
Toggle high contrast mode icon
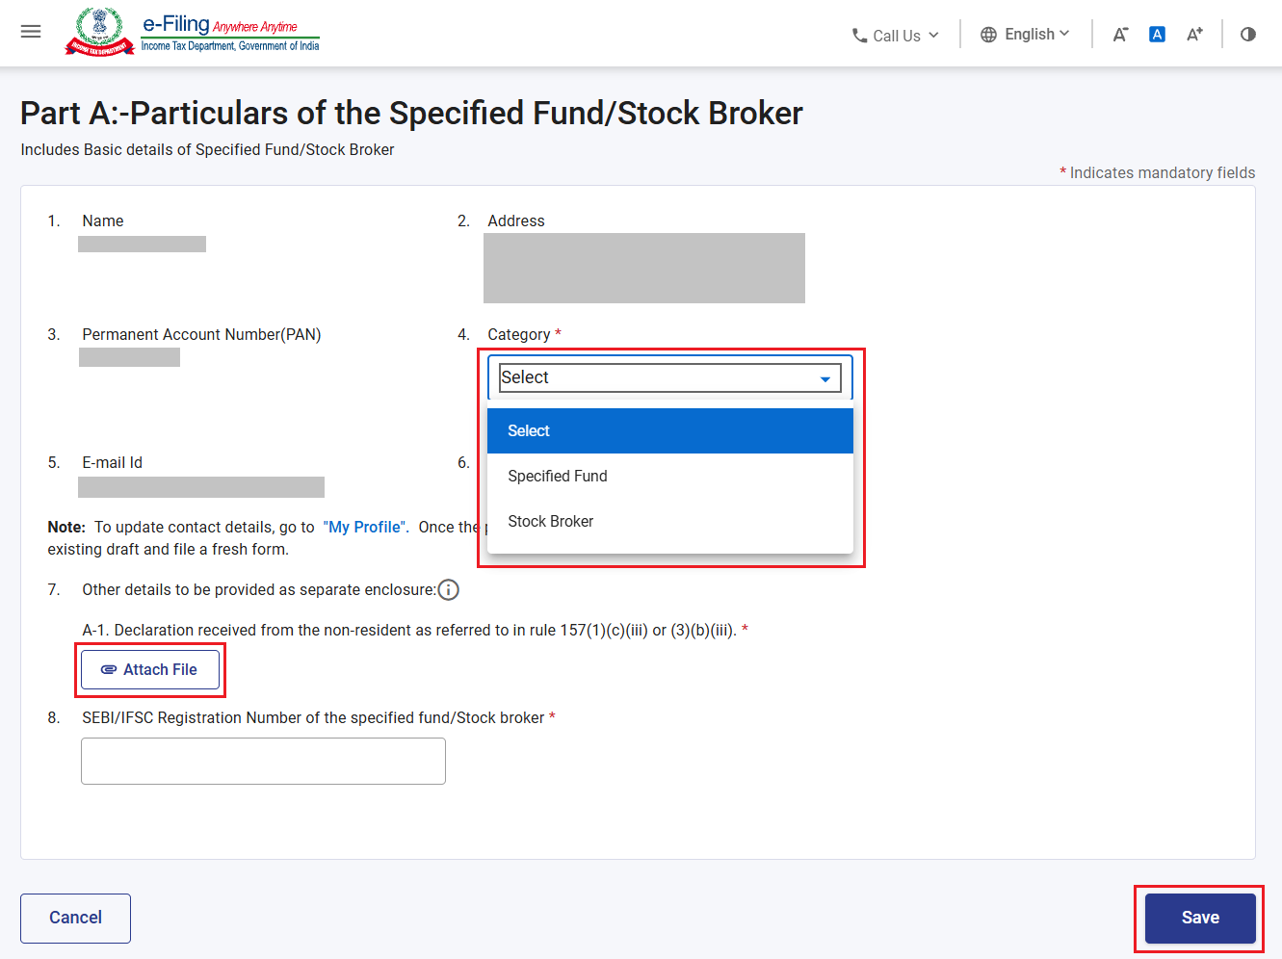1248,35
